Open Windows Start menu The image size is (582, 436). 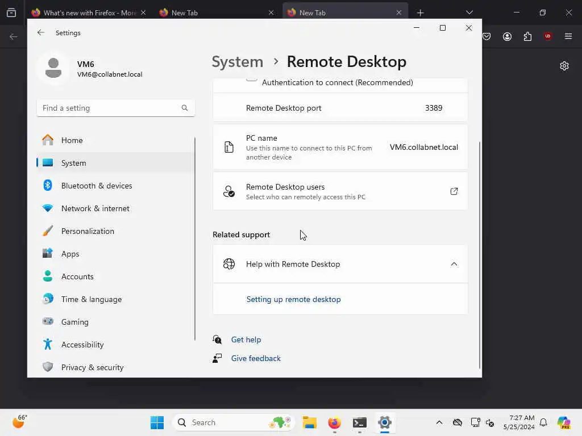[x=157, y=422]
